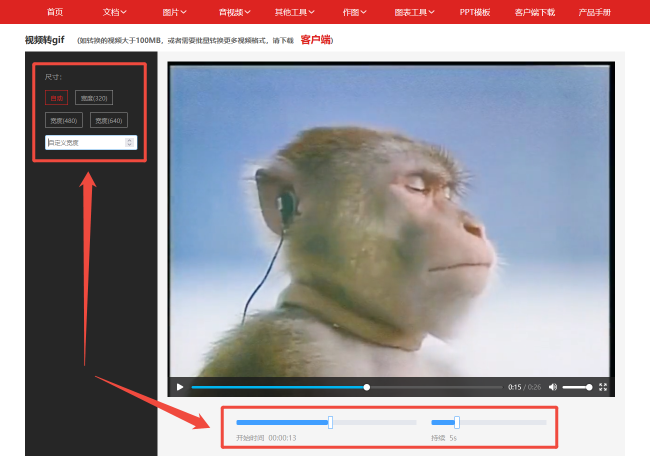Open the 图片 dropdown menu
Viewport: 650px width, 456px height.
(x=175, y=12)
